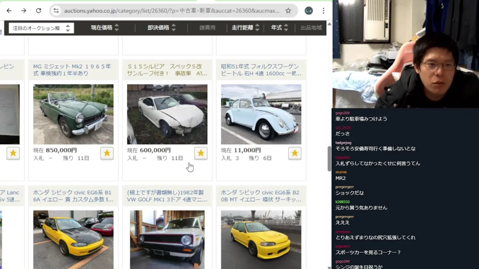Click the 11,000円 current price text
479x269 pixels.
coord(247,150)
